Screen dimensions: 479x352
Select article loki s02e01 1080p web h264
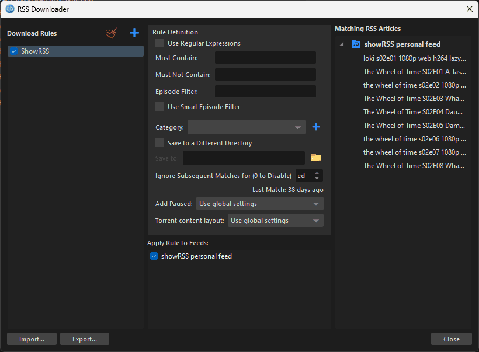click(415, 58)
